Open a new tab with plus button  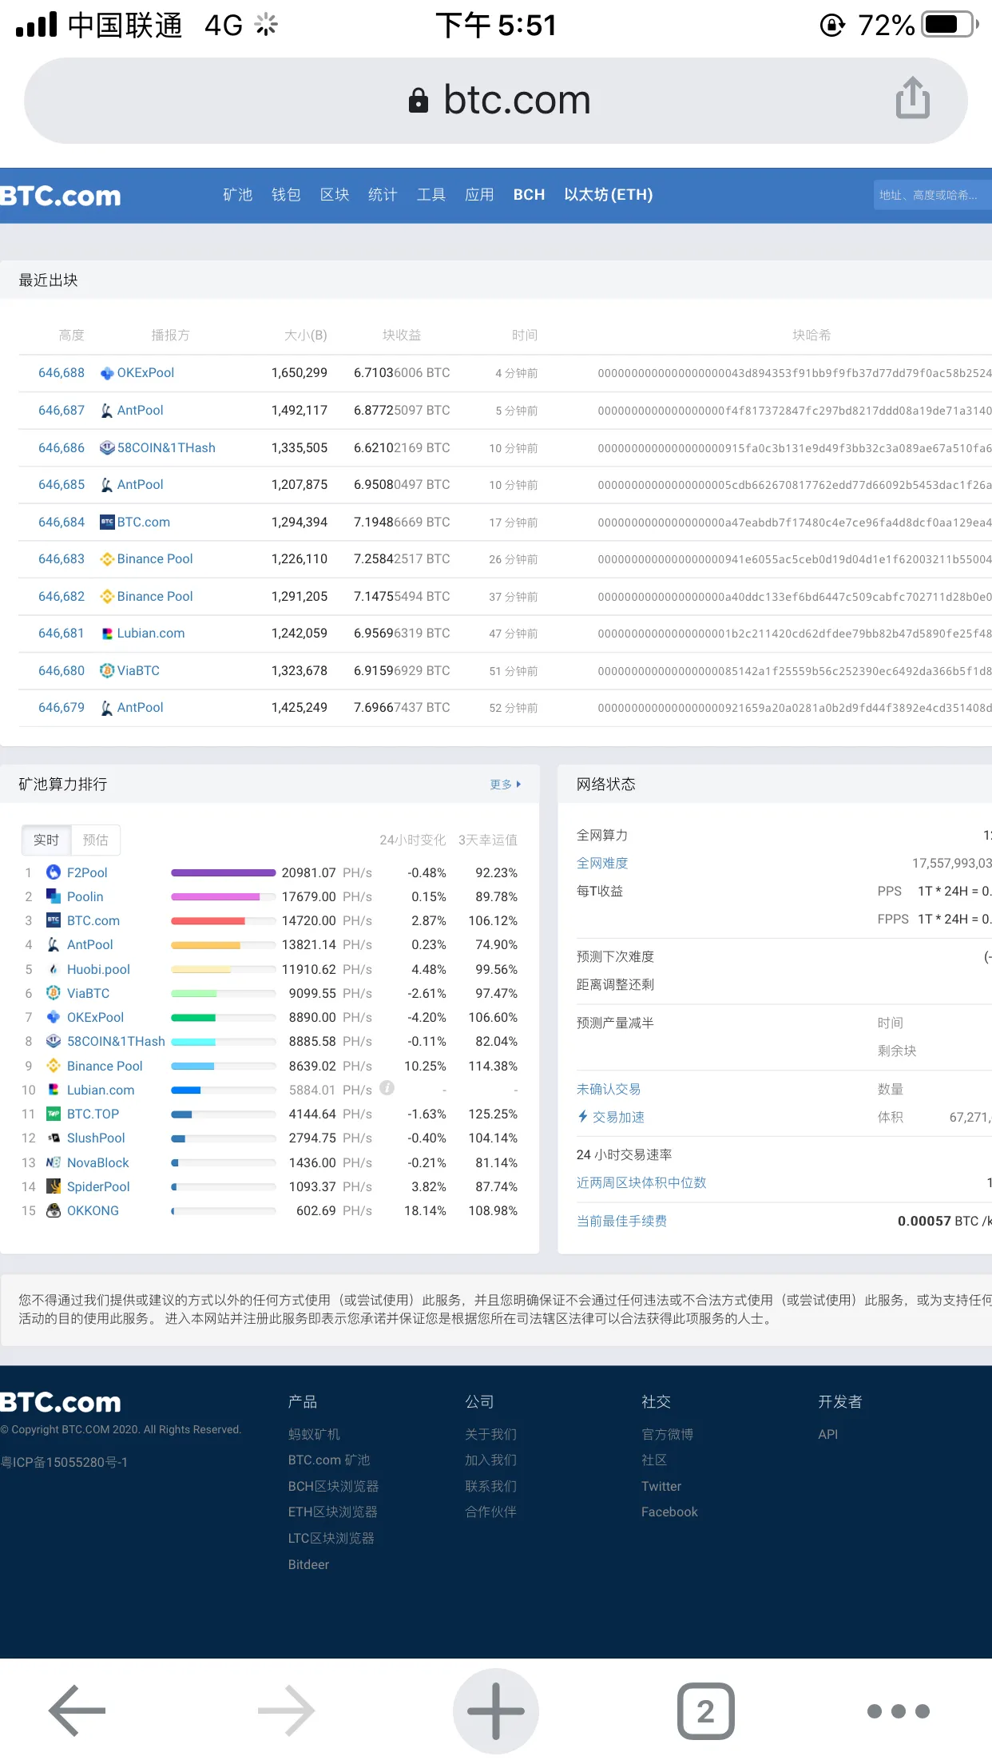click(x=496, y=1710)
